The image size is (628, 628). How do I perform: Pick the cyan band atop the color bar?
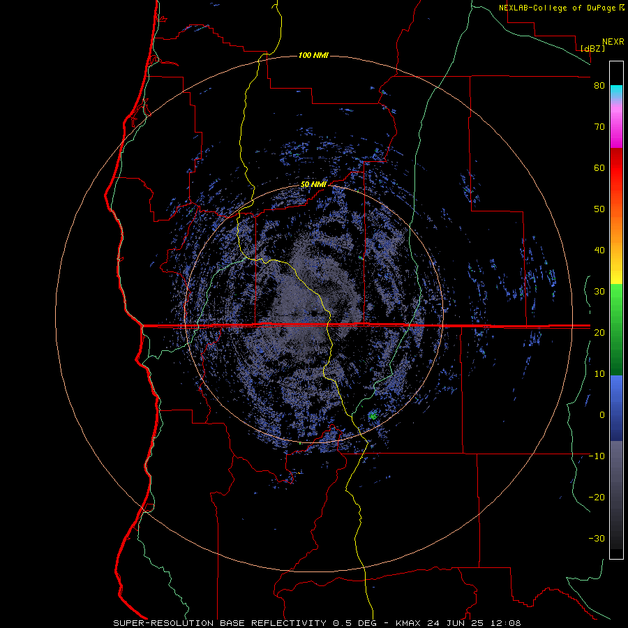tap(616, 91)
